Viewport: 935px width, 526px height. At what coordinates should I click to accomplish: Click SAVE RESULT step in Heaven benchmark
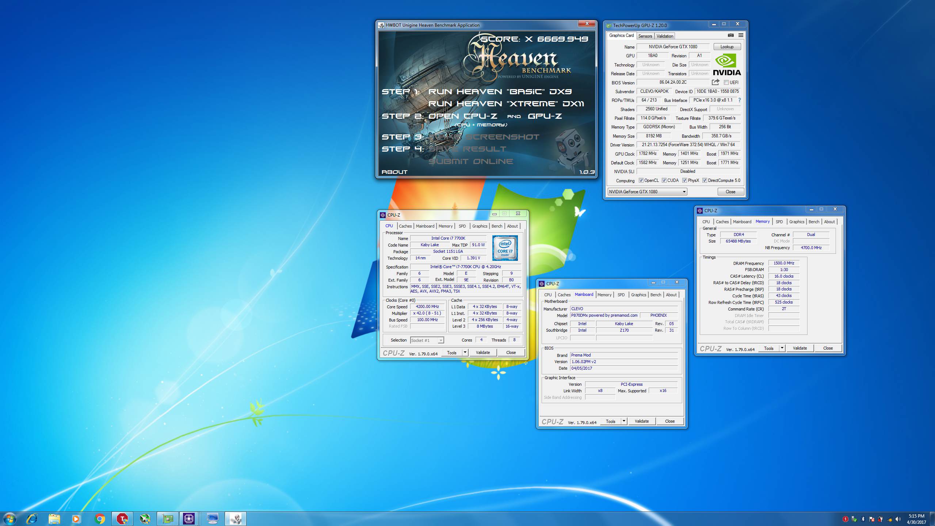(x=467, y=149)
